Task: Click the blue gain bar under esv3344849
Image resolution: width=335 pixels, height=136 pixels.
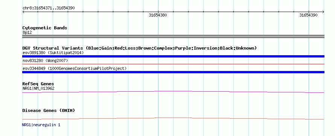Action: (x=173, y=72)
